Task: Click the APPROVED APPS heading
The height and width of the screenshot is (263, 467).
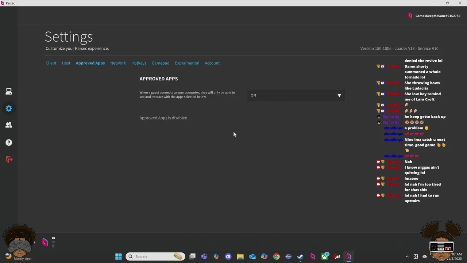Action: tap(159, 79)
